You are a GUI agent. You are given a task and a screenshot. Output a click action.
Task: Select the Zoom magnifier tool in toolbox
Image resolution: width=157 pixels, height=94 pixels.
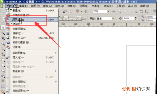click(x=3, y=43)
